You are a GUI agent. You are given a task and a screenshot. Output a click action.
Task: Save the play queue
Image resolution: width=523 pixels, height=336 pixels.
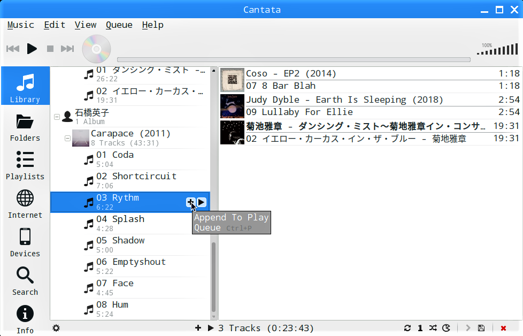(x=481, y=328)
